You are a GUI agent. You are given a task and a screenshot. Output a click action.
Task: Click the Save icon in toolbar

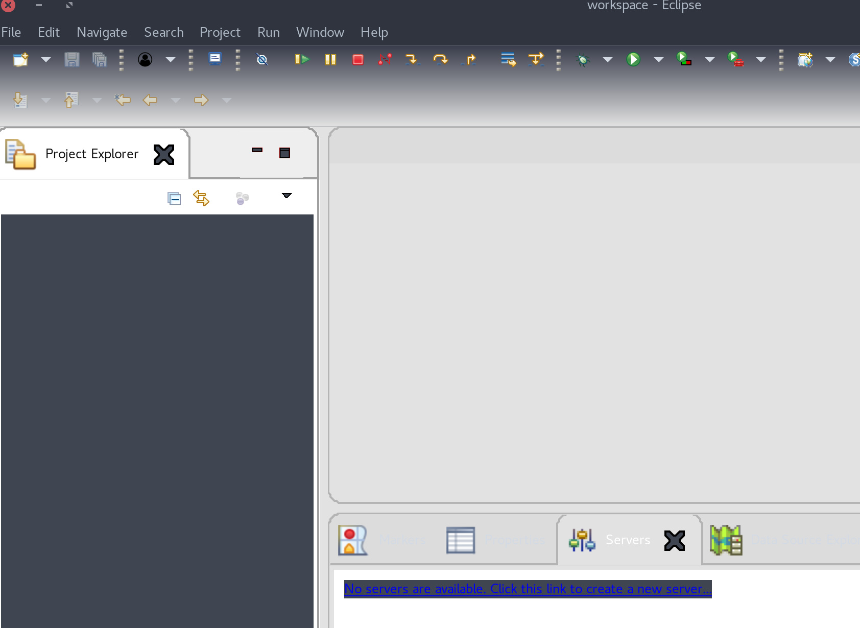tap(72, 59)
